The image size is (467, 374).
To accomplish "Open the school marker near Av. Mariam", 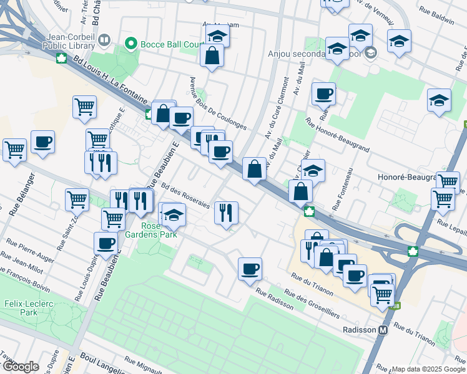I will [x=217, y=36].
